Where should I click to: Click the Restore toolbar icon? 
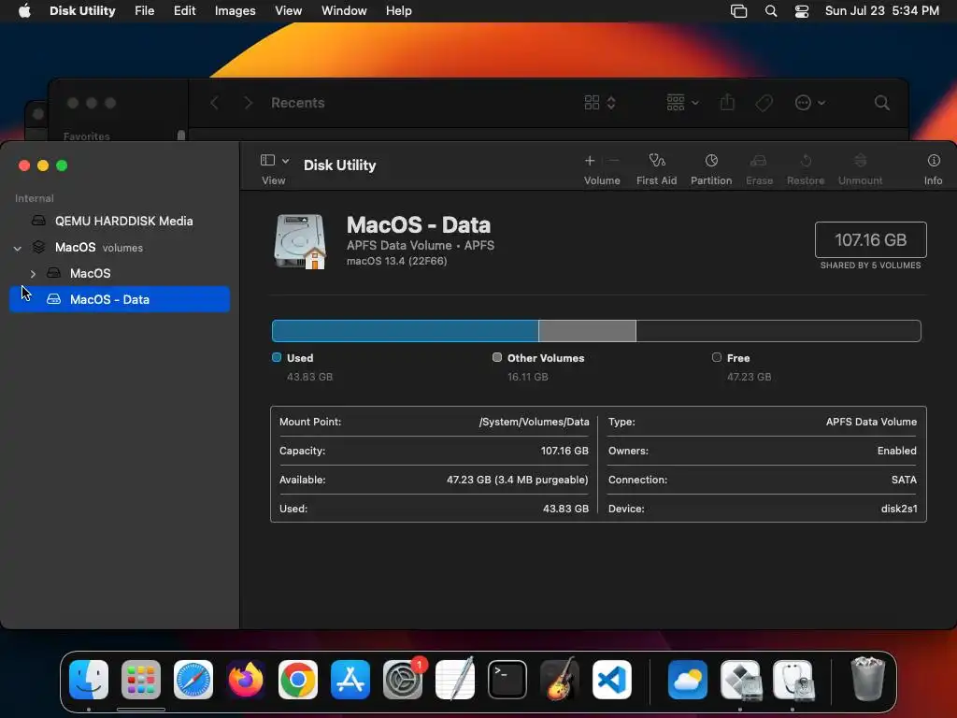806,161
